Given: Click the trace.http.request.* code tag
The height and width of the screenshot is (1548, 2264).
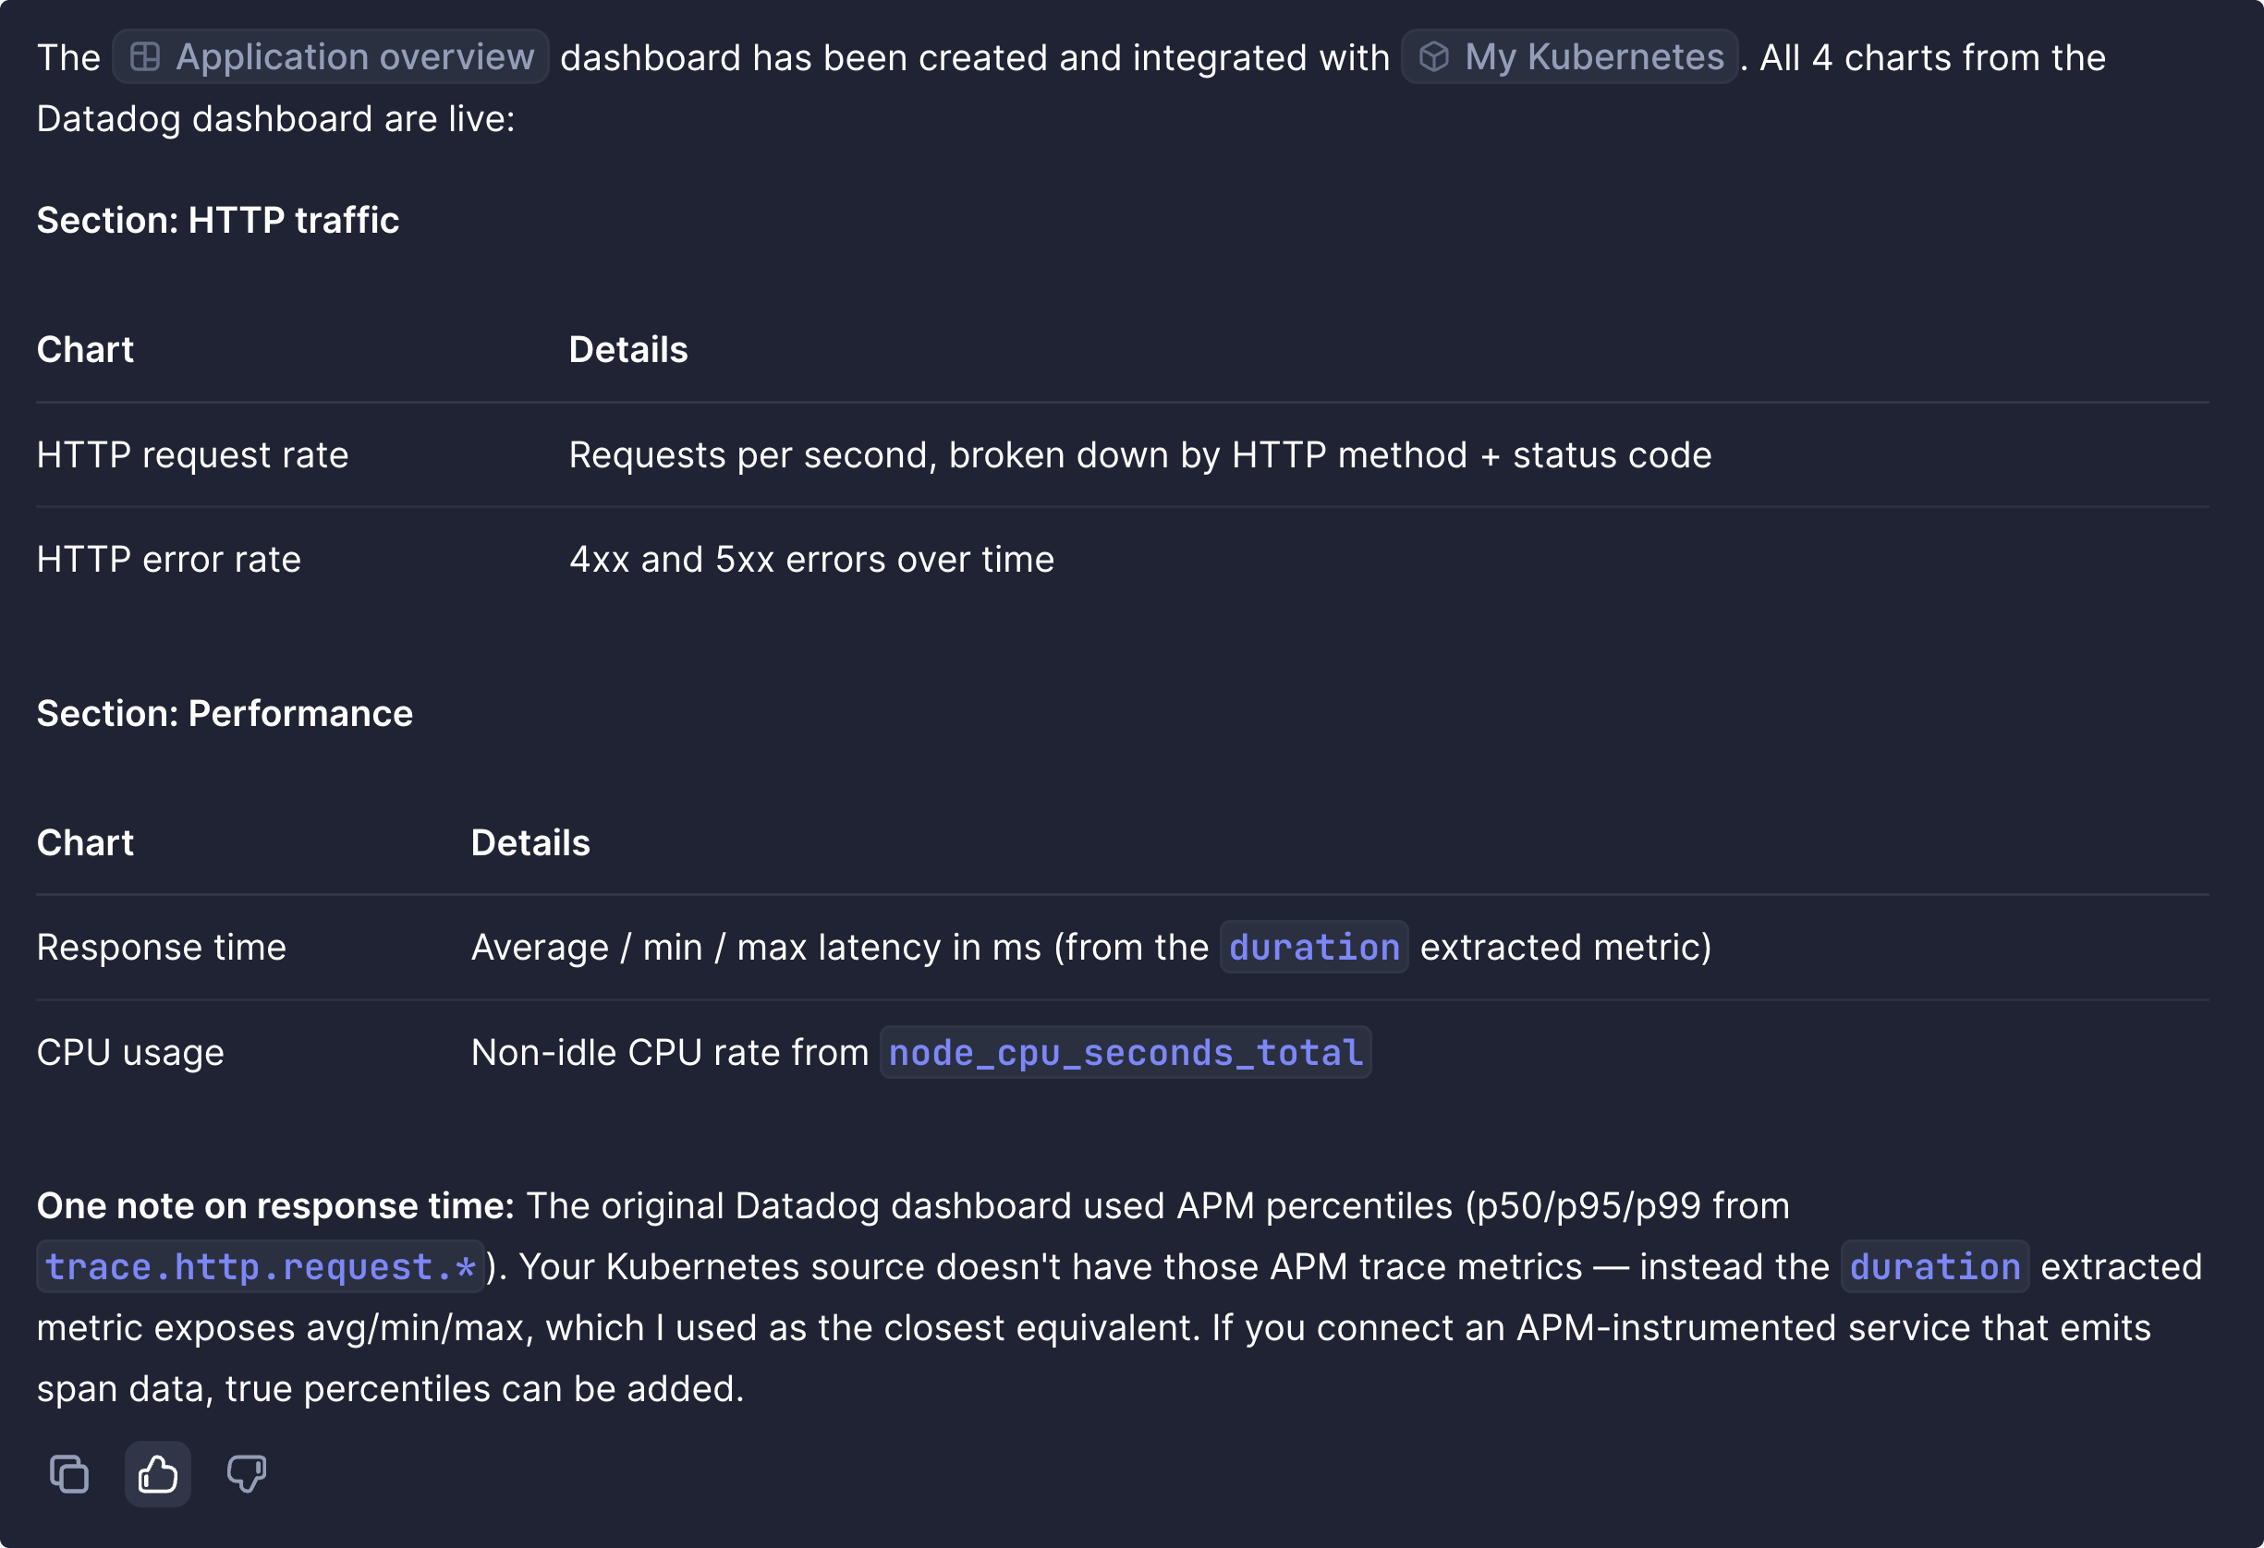Looking at the screenshot, I should (x=260, y=1266).
